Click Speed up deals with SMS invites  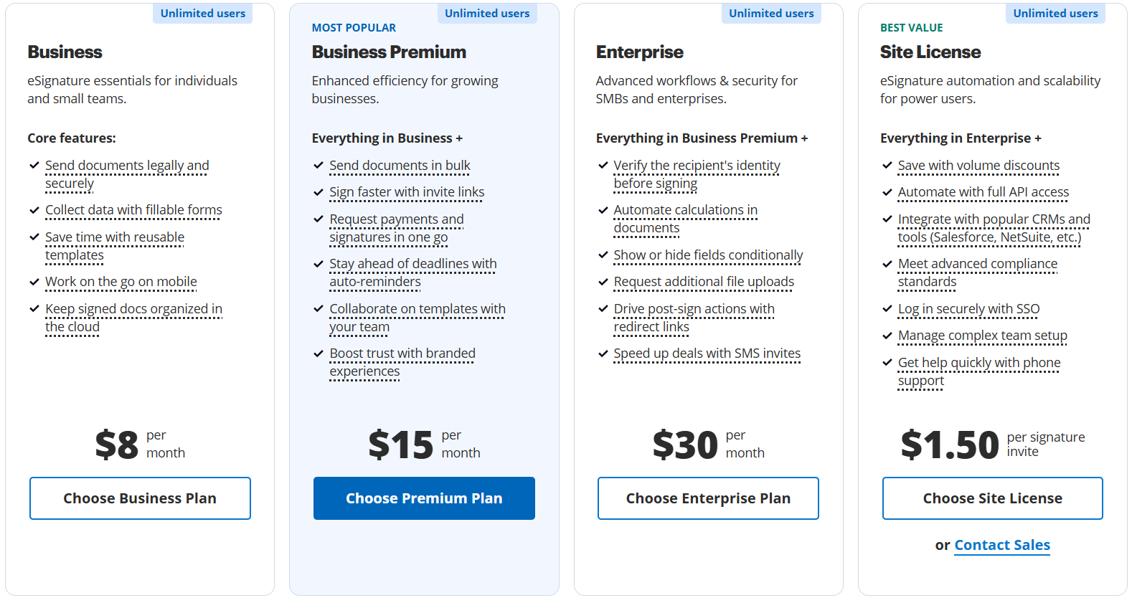pyautogui.click(x=707, y=353)
